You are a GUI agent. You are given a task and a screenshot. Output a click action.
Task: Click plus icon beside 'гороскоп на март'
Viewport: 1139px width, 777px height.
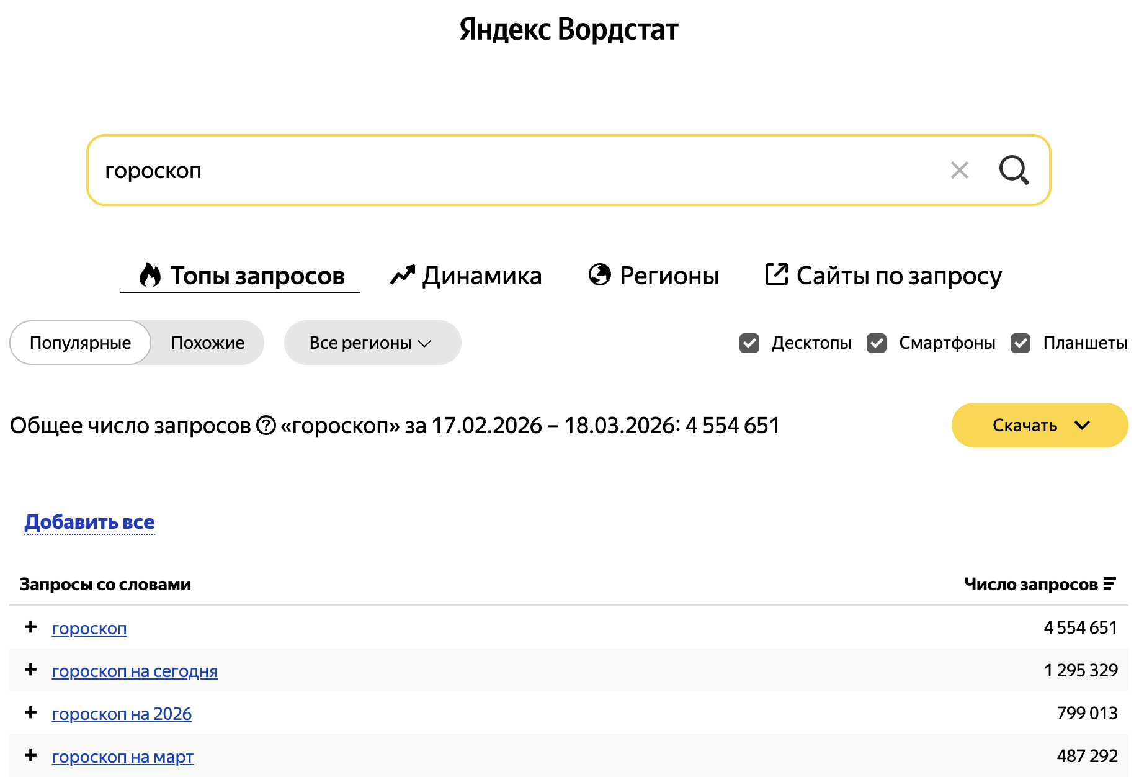click(x=30, y=756)
